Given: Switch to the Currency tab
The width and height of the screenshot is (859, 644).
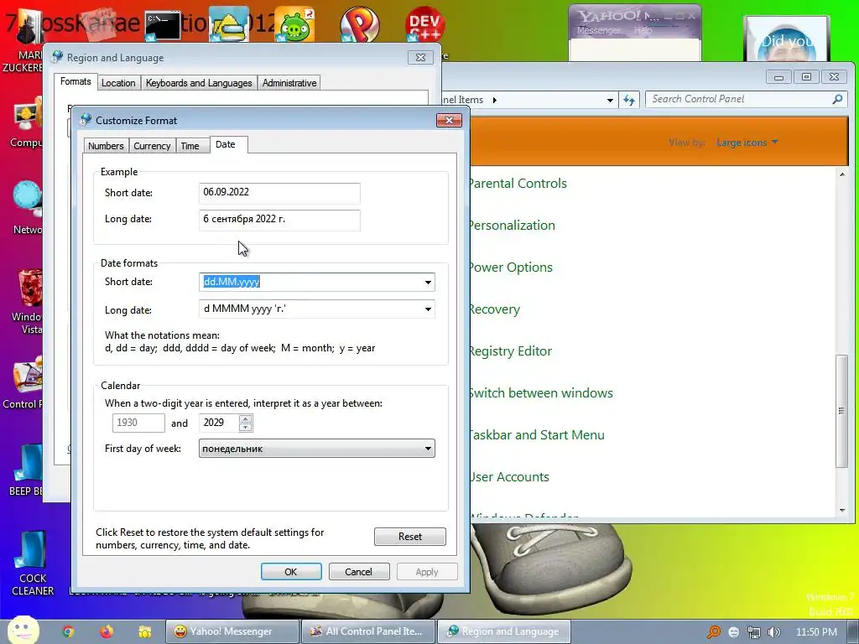Looking at the screenshot, I should click(152, 146).
